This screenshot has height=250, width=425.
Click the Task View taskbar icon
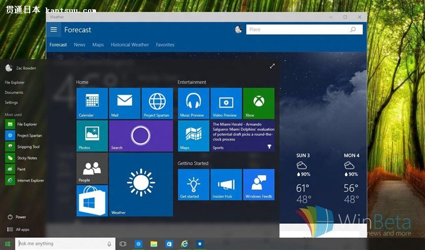point(123,244)
